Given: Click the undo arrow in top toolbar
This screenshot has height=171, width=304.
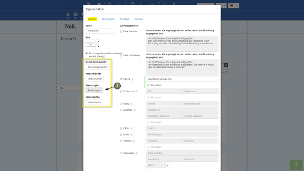Looking at the screenshot, I should [110, 4].
